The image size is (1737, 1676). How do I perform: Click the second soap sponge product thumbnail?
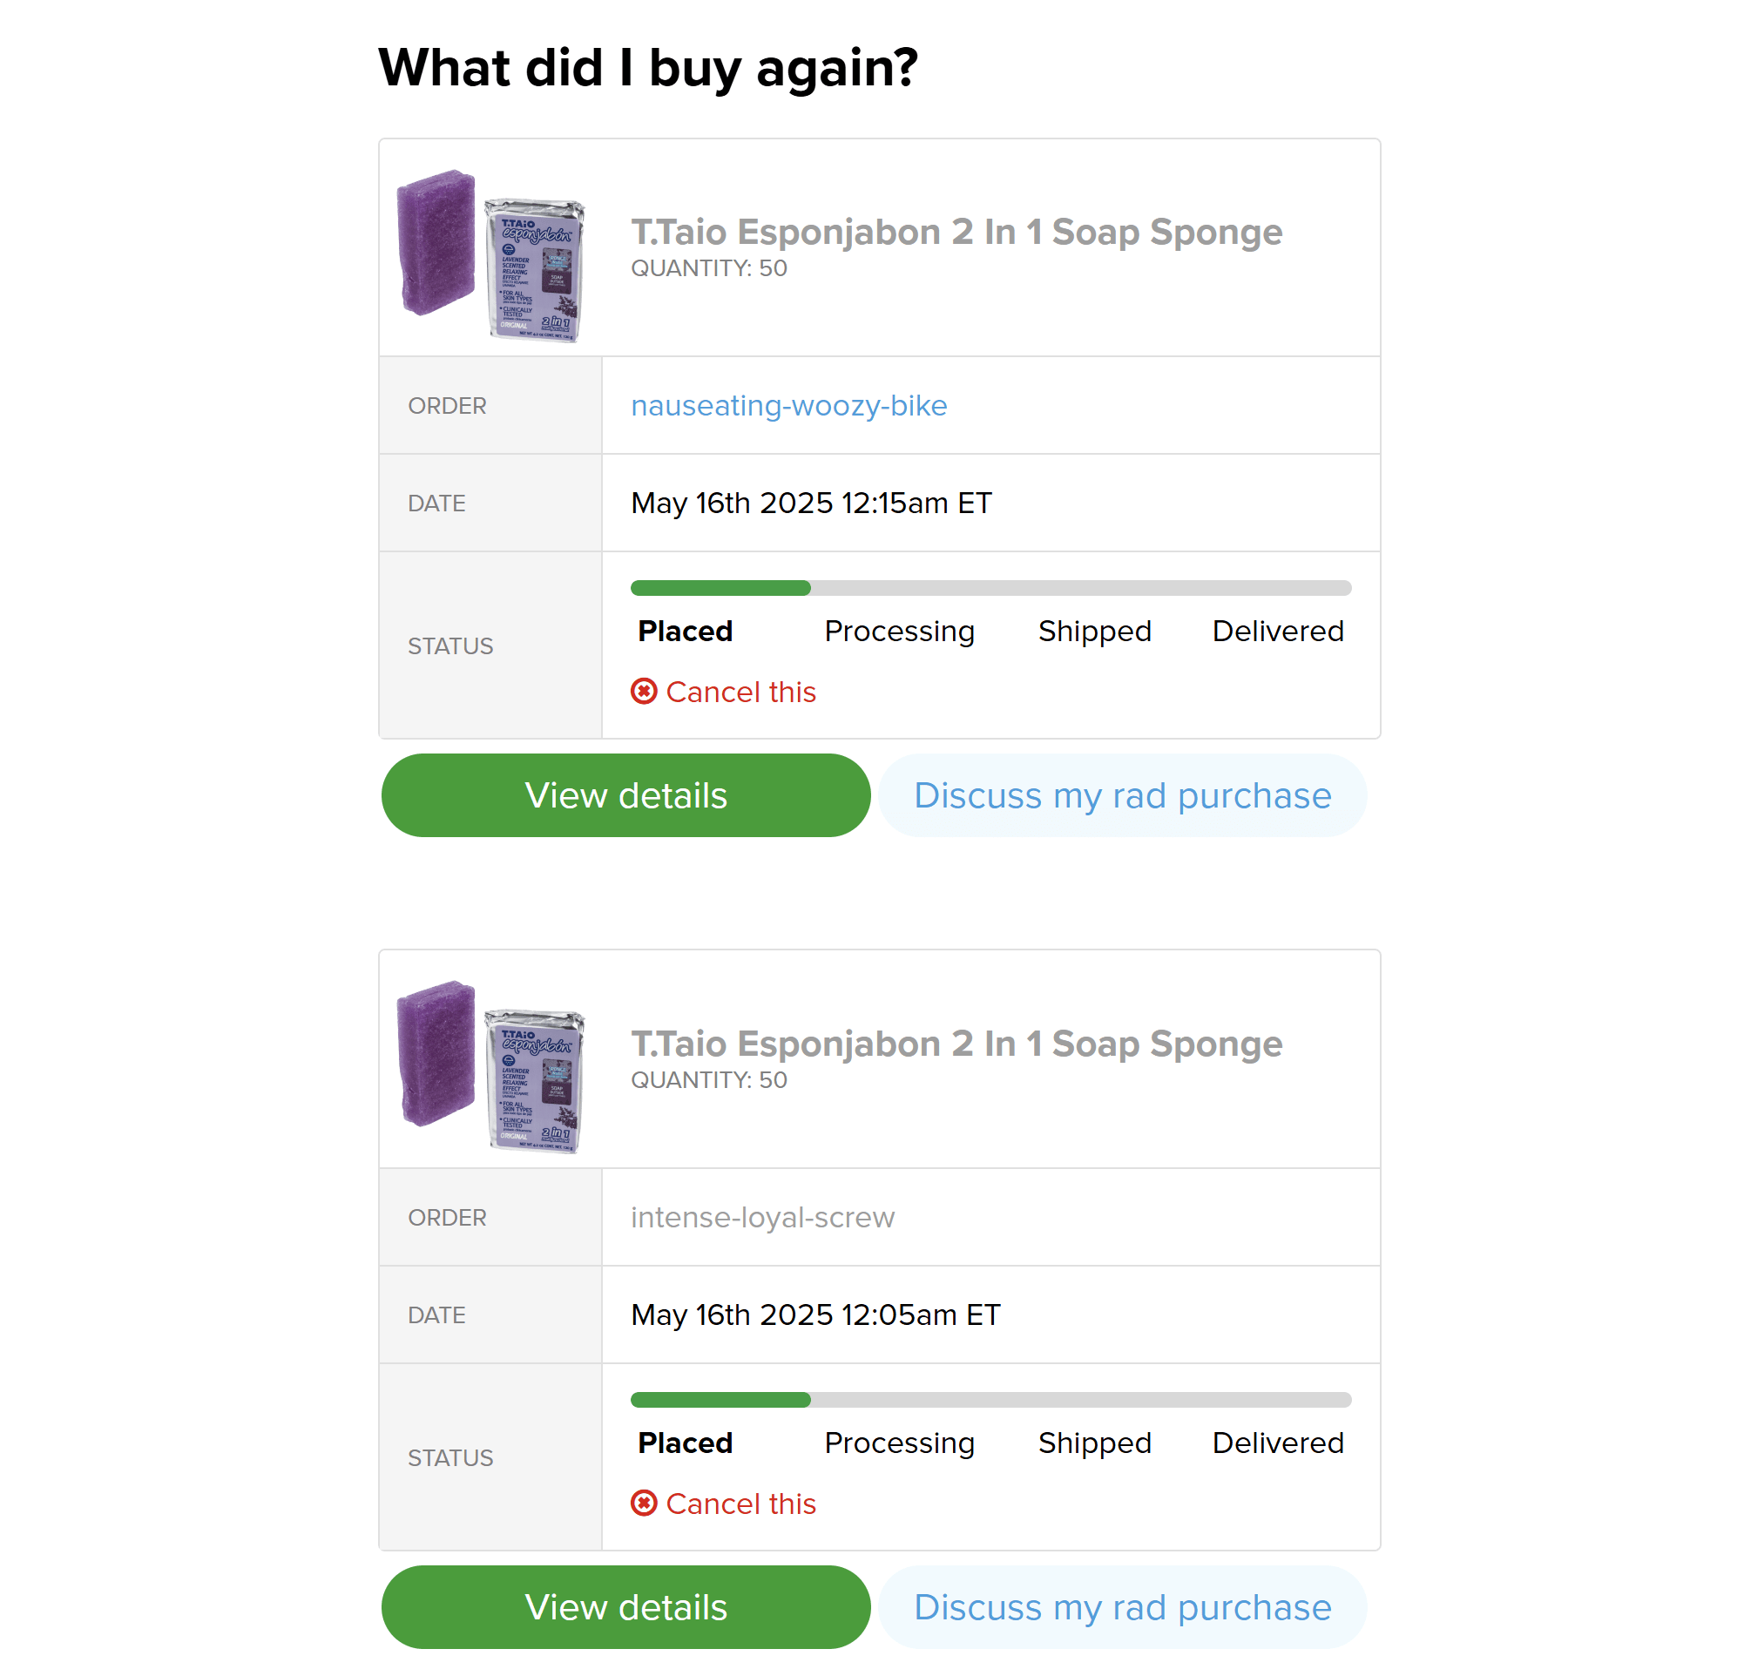(490, 1065)
